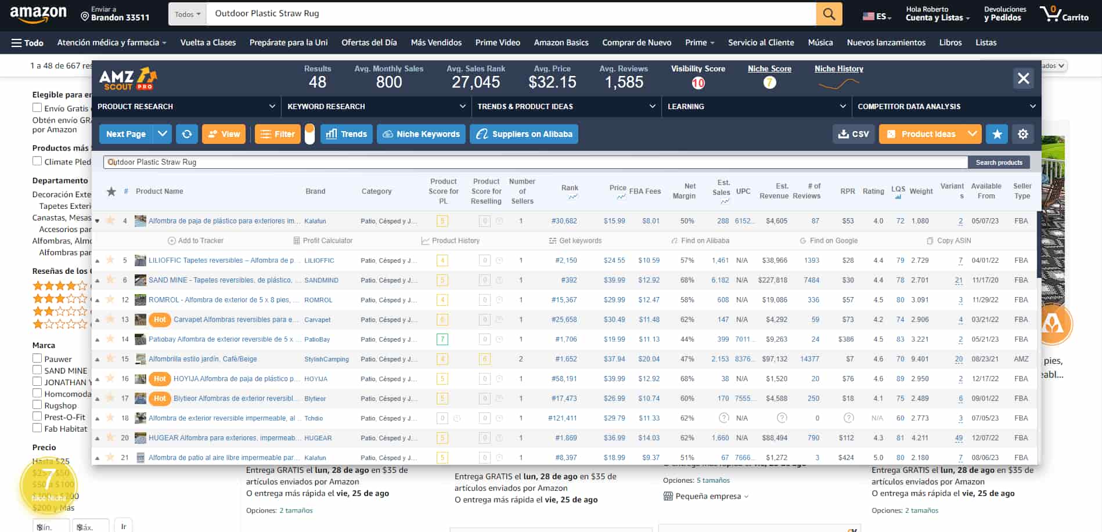The image size is (1102, 532).
Task: Star the SAND MINE product row 6
Action: [x=110, y=280]
